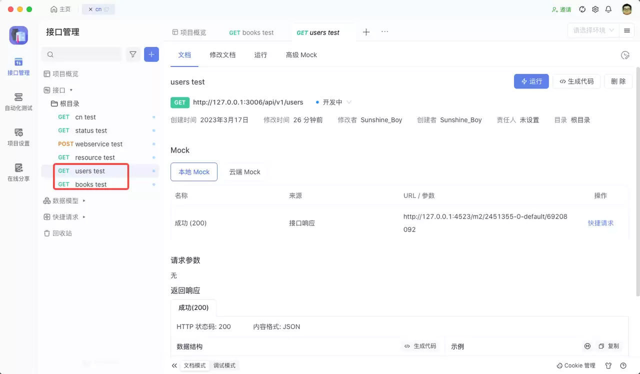This screenshot has width=640, height=374.
Task: Click the 邀请 invite button
Action: tap(561, 9)
